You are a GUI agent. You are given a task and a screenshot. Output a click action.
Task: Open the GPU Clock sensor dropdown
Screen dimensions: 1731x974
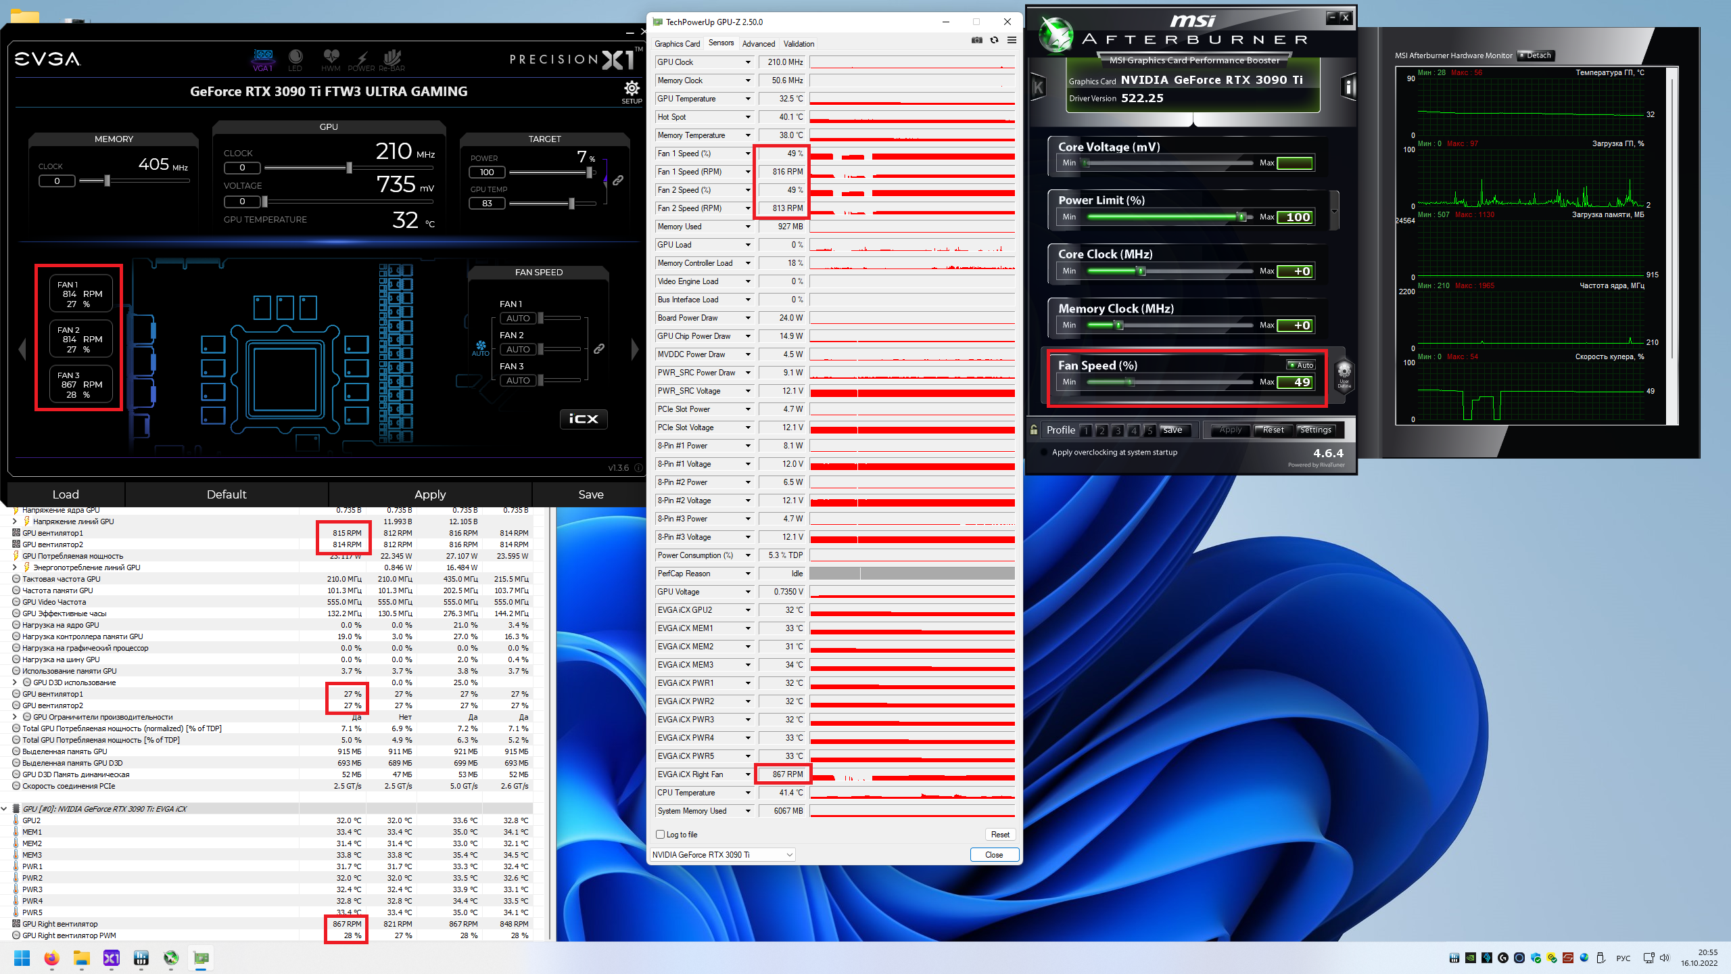click(748, 62)
